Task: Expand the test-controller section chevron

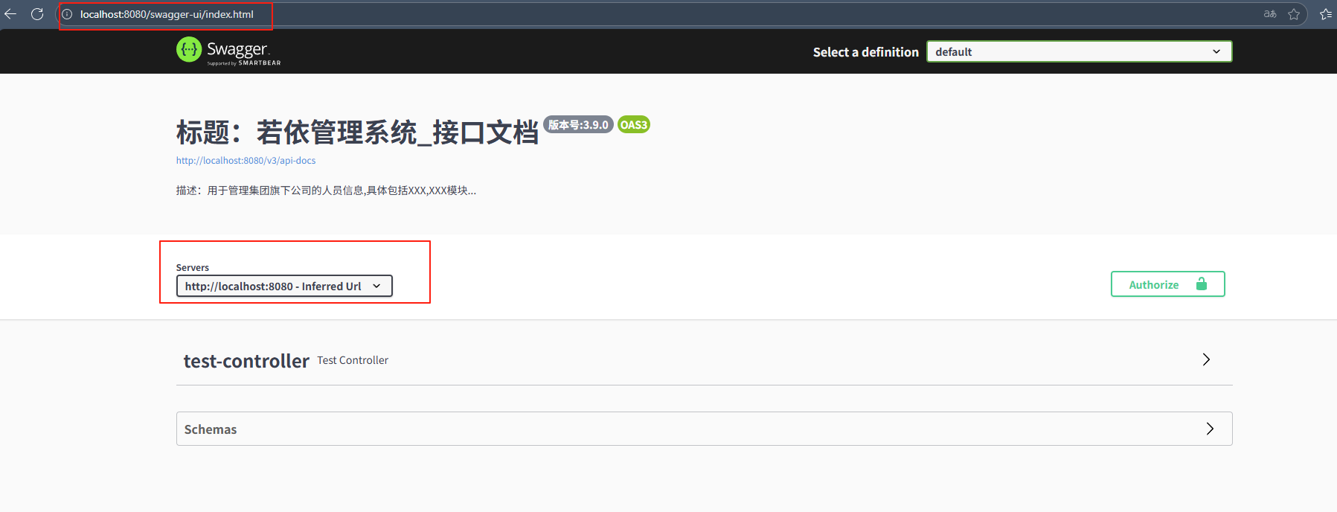Action: (x=1206, y=359)
